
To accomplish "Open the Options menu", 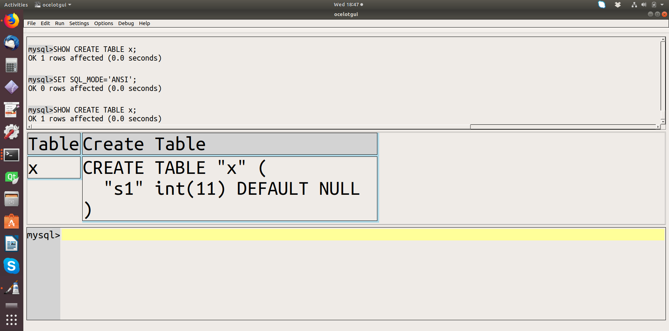I will pos(103,23).
